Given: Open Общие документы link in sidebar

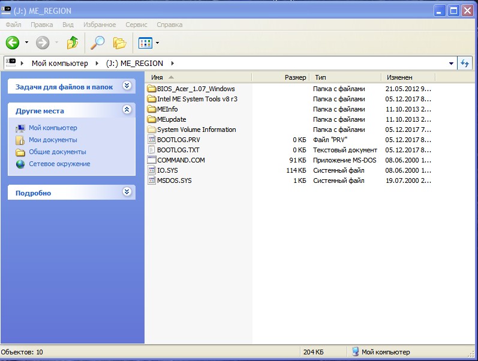Looking at the screenshot, I should coord(58,152).
